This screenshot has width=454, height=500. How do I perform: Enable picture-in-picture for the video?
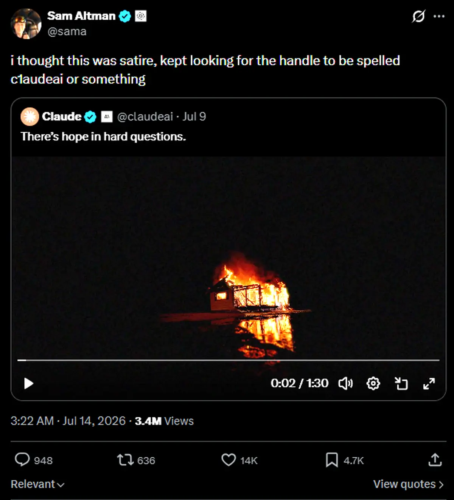click(x=401, y=383)
